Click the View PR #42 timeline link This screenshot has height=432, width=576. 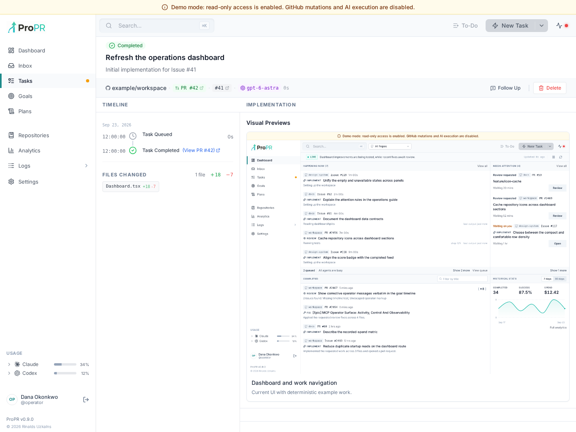[x=201, y=150]
